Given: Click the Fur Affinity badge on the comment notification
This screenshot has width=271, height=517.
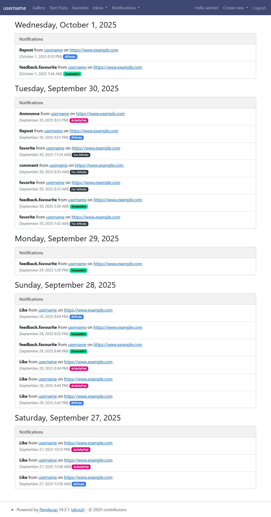Looking at the screenshot, I should pyautogui.click(x=79, y=172).
